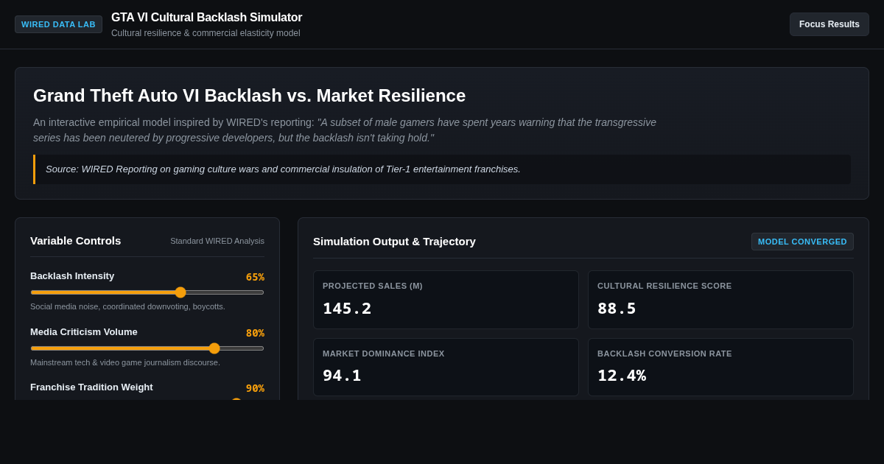Click the Media Criticism Volume label

[84, 332]
